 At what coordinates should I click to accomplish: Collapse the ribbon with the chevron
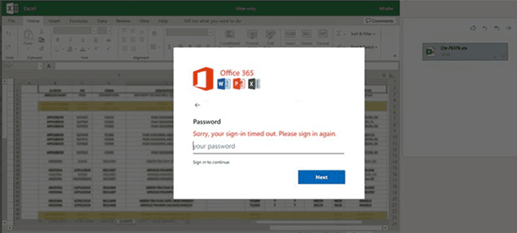[395, 56]
